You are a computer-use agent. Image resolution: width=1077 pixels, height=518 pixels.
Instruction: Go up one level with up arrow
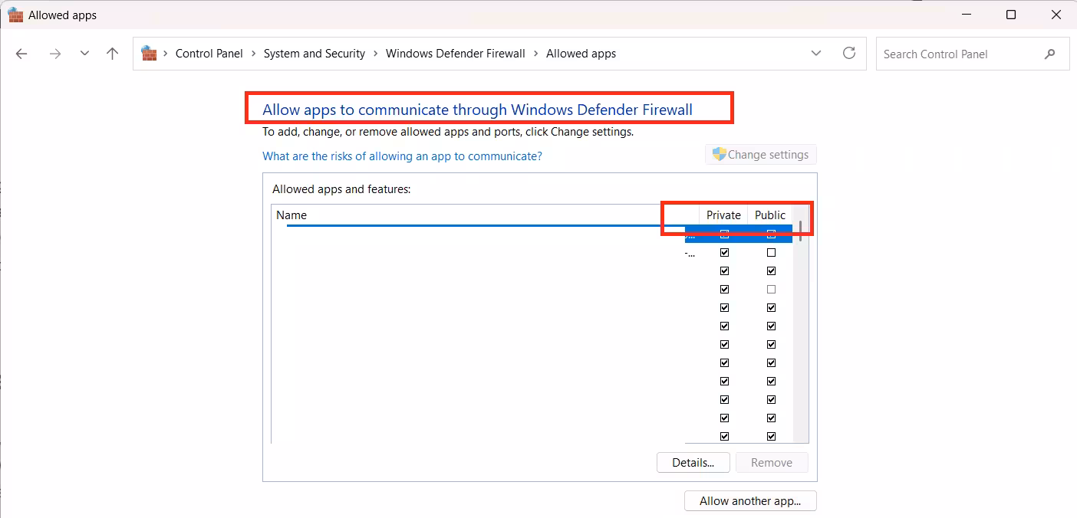113,54
